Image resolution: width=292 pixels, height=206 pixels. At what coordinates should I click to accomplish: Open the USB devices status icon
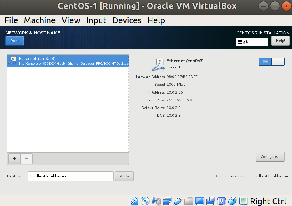pos(178,201)
